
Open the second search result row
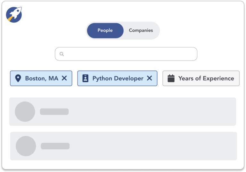[144, 146]
